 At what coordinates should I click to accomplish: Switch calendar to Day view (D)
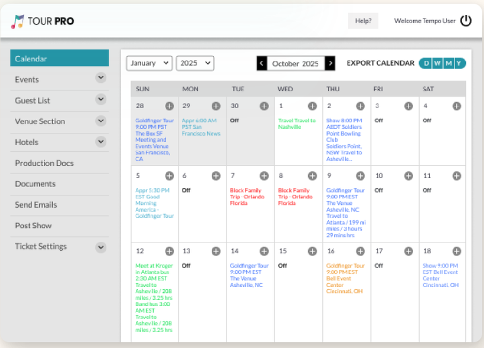pos(426,63)
